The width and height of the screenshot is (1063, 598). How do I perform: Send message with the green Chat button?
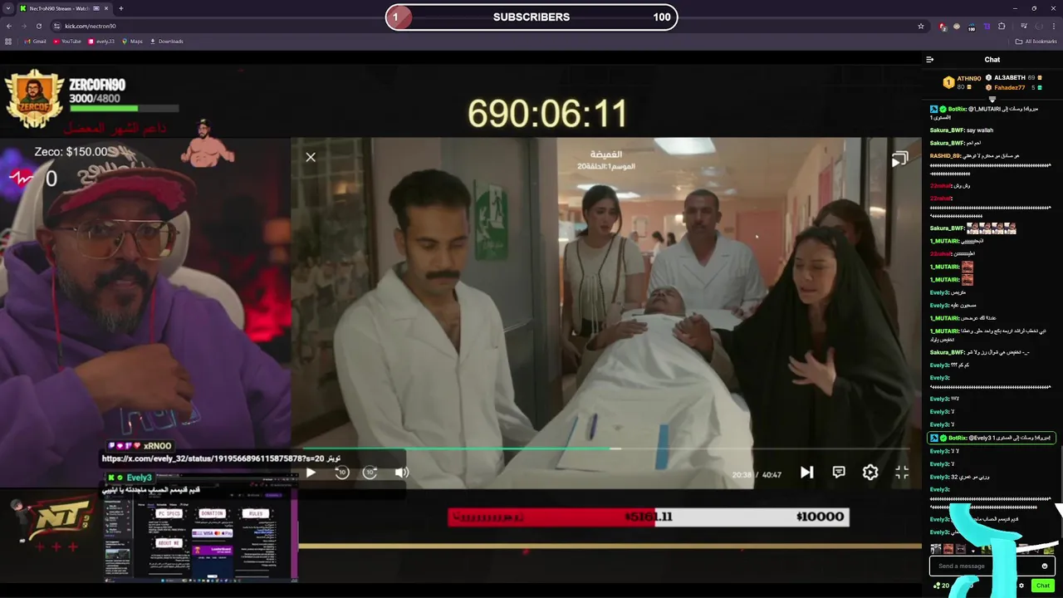[x=1043, y=586]
